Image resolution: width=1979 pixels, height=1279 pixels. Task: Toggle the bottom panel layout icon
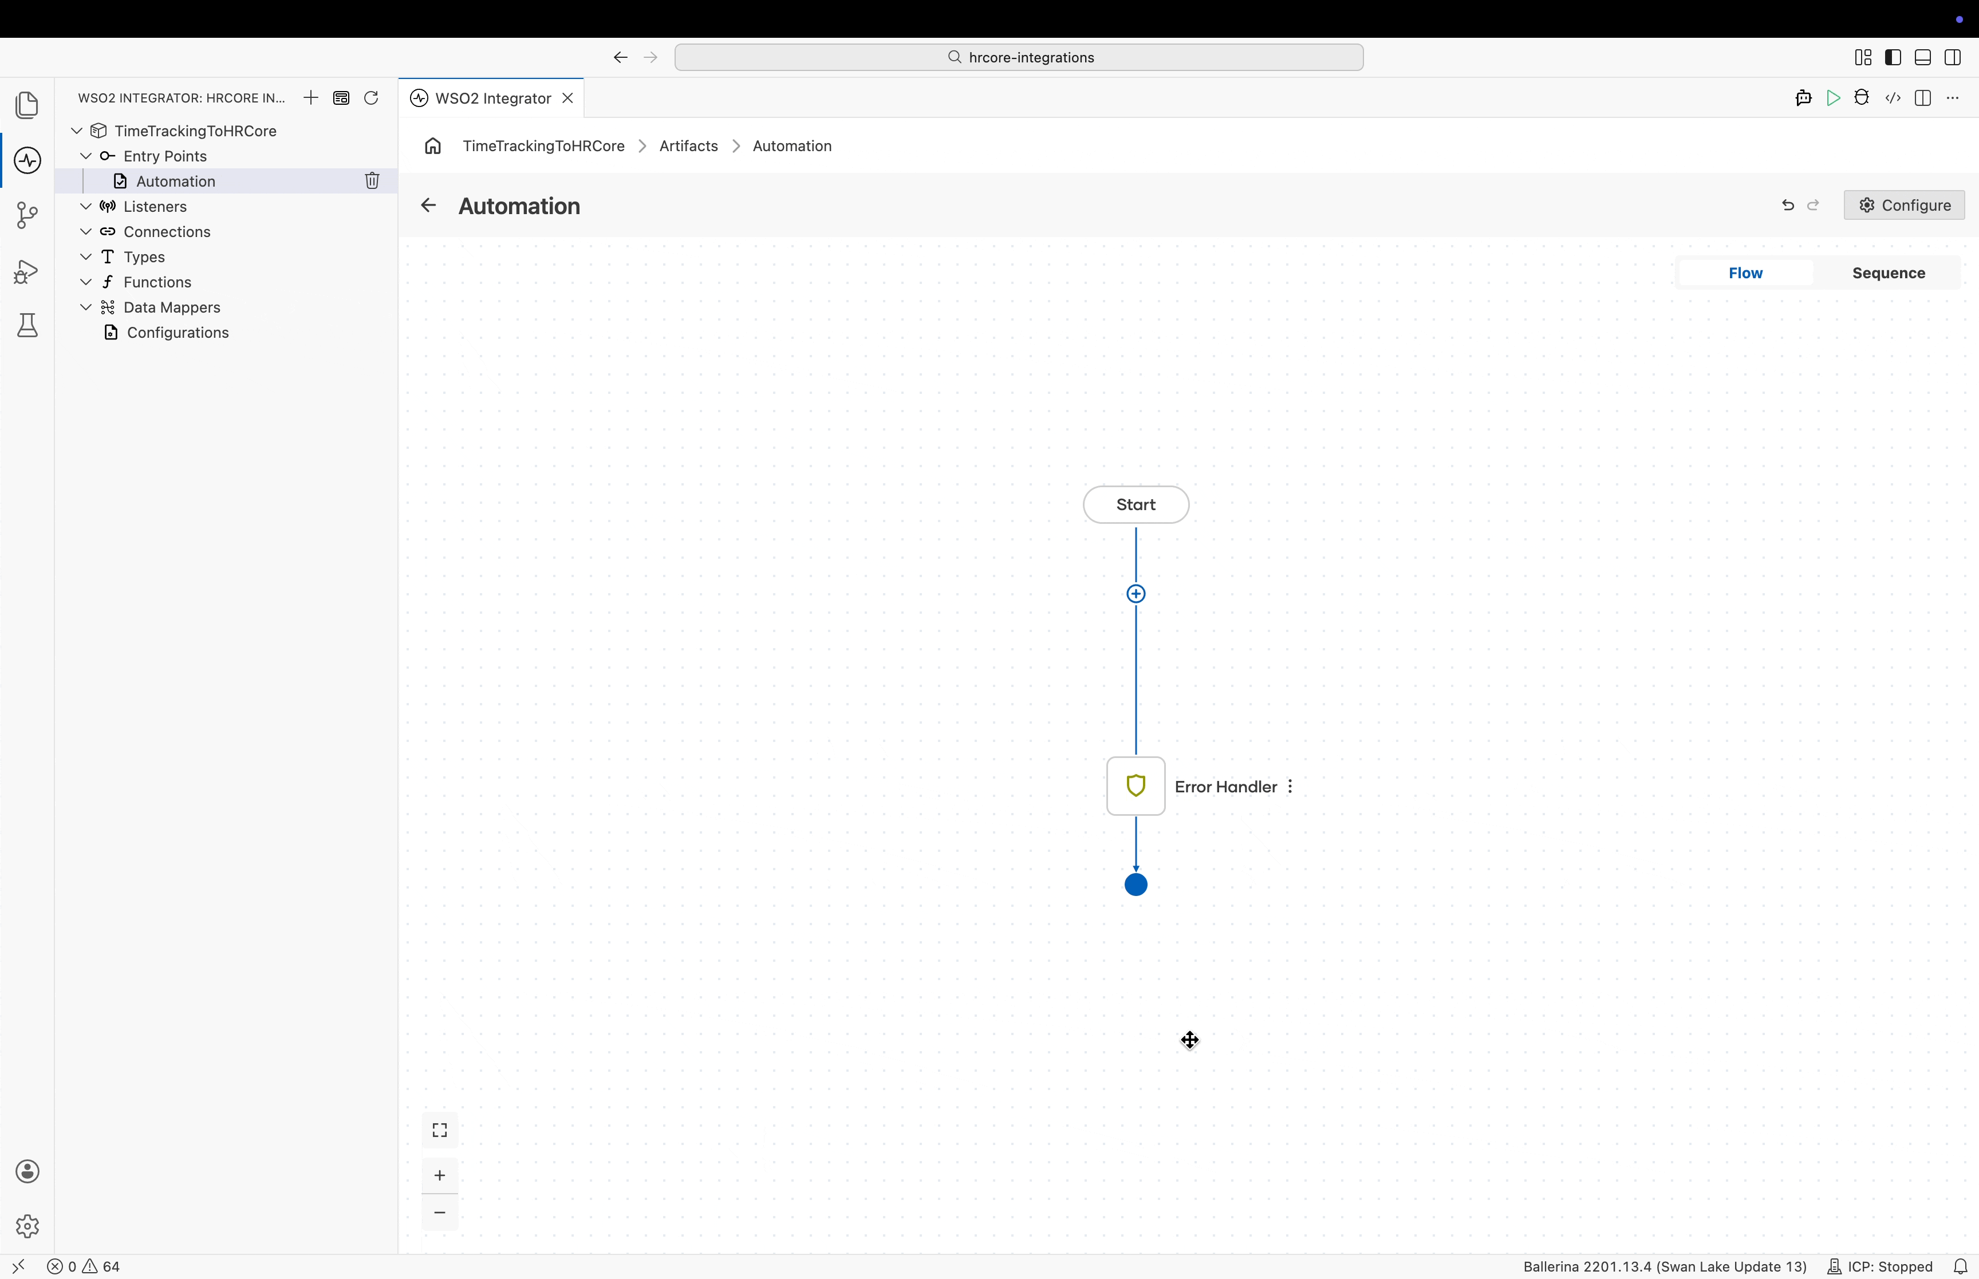click(1922, 57)
